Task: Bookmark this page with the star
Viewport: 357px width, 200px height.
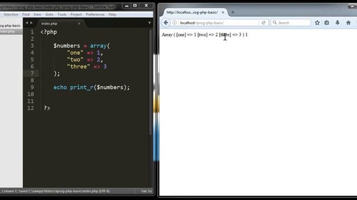Action: 317,23
